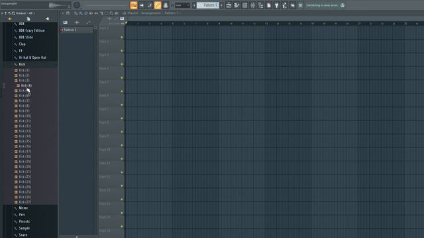
Task: Switch to browser current project tab (document icon)
Action: [x=28, y=19]
